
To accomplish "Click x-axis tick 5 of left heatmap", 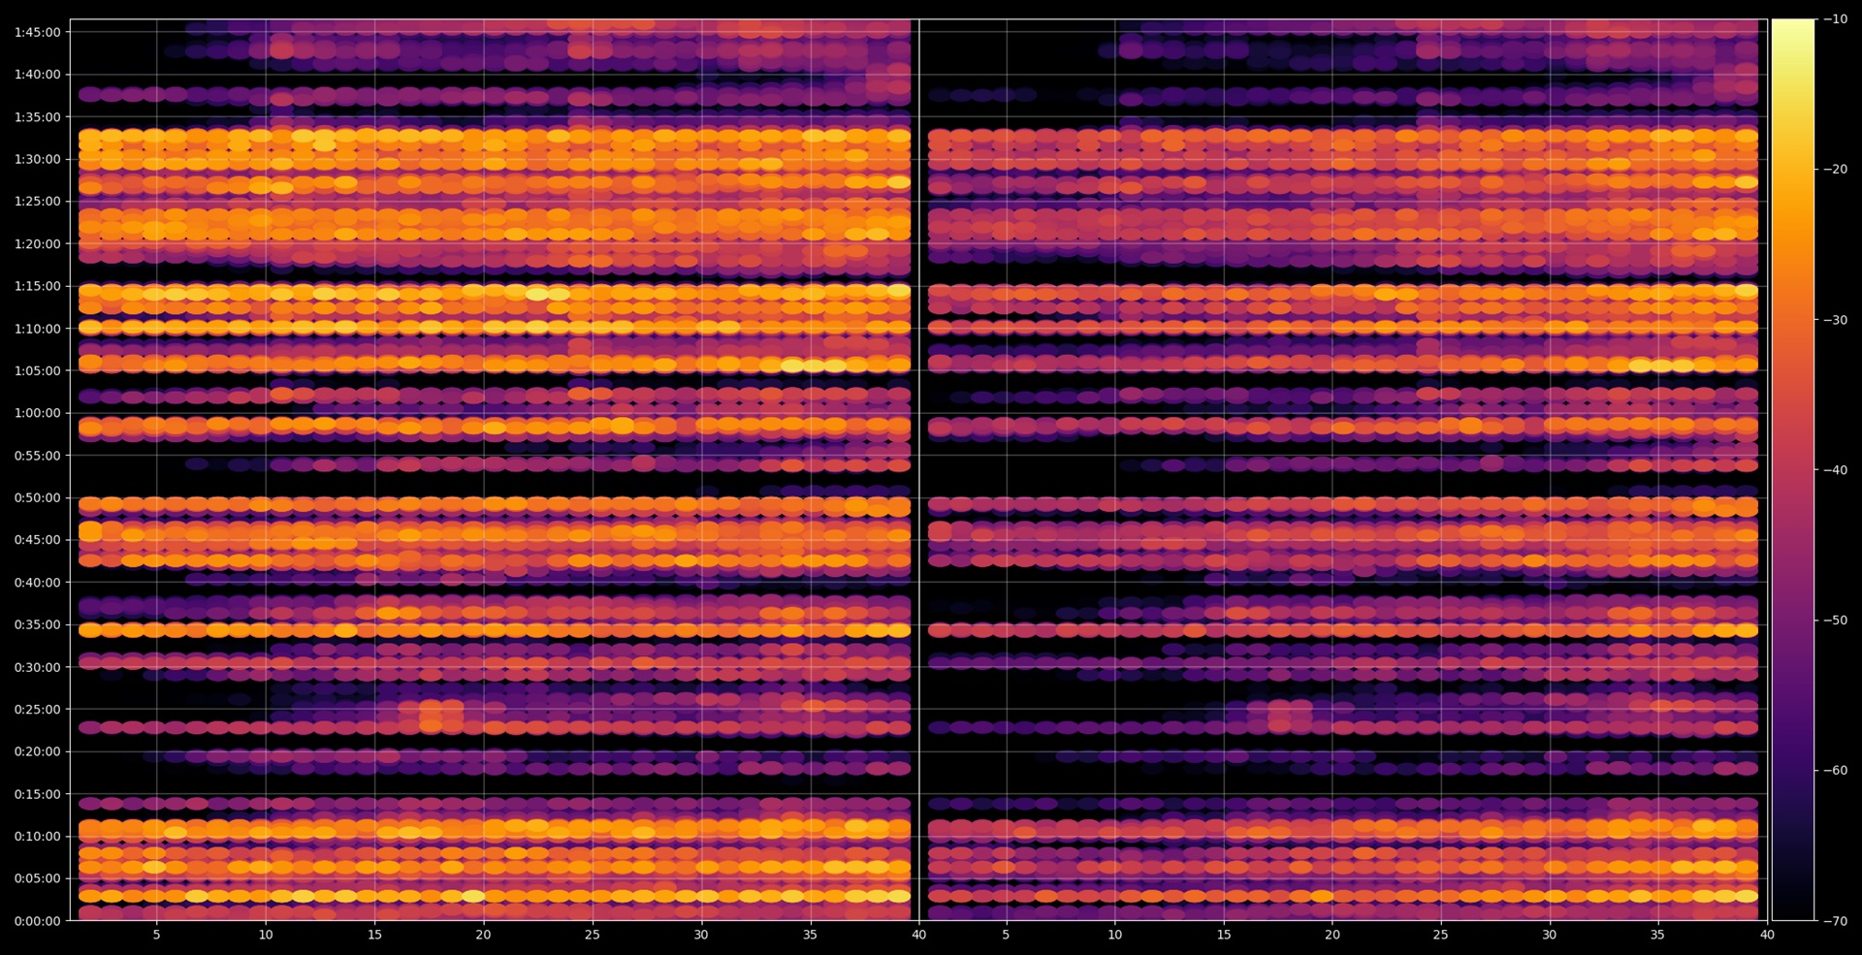I will pos(156,935).
